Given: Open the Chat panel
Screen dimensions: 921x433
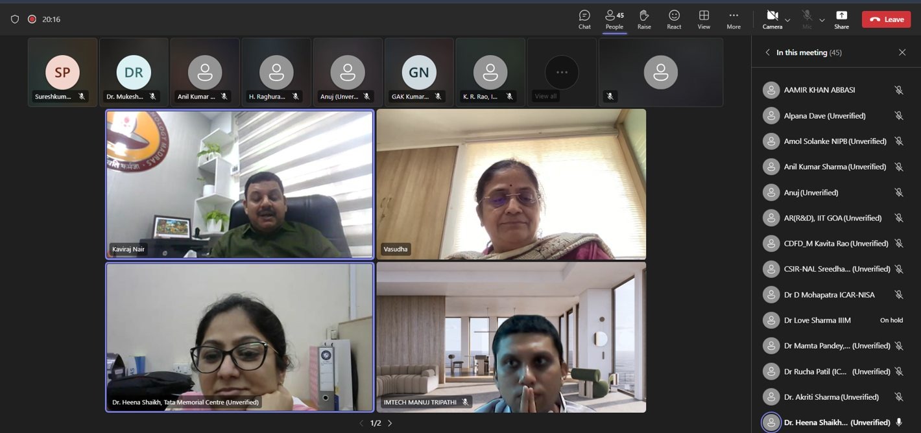Looking at the screenshot, I should [584, 19].
